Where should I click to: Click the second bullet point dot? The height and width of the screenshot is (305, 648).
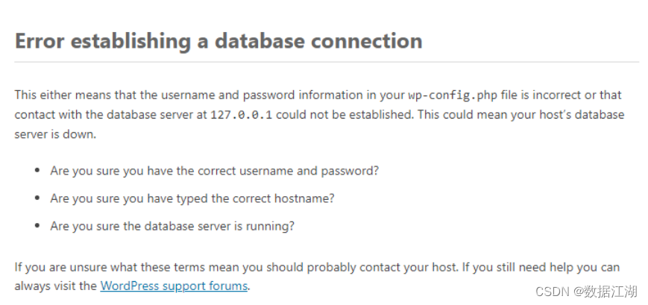coord(37,198)
